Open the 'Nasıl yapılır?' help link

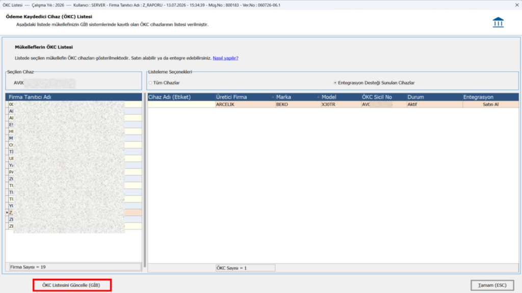coord(225,58)
